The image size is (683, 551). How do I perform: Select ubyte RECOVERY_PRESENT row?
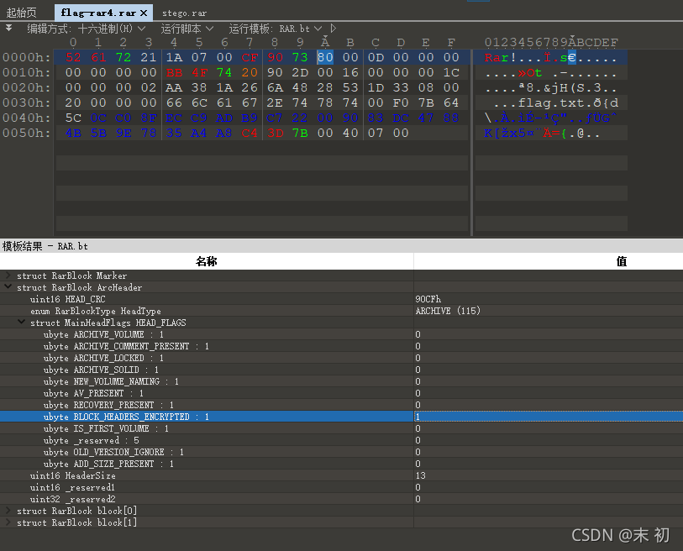pos(341,405)
